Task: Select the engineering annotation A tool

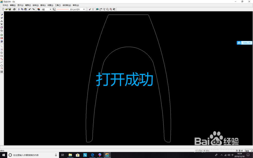Action: click(2, 21)
